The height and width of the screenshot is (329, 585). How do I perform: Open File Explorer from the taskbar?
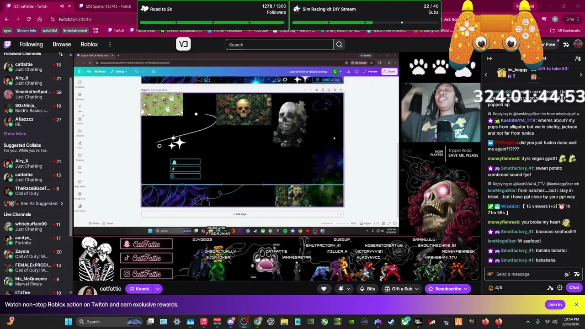[284, 322]
